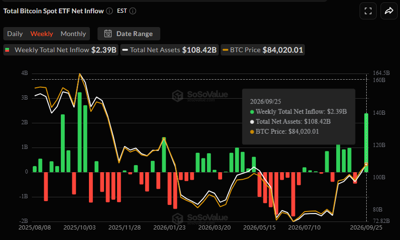This screenshot has height=240, width=400.
Task: Click the 2026/01/23 x-axis label
Action: pyautogui.click(x=169, y=227)
